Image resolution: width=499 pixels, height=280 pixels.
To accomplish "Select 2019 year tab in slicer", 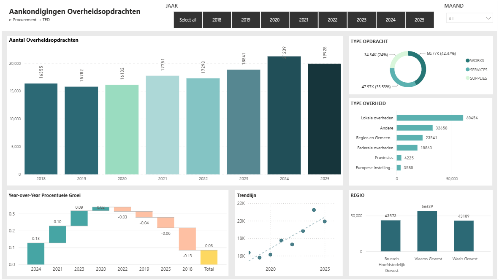I will point(246,20).
